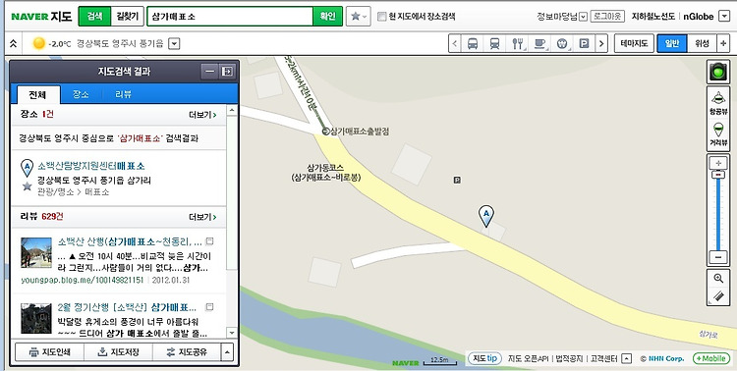The height and width of the screenshot is (371, 737).
Task: Zoom in with the plus button
Action: coord(718,163)
